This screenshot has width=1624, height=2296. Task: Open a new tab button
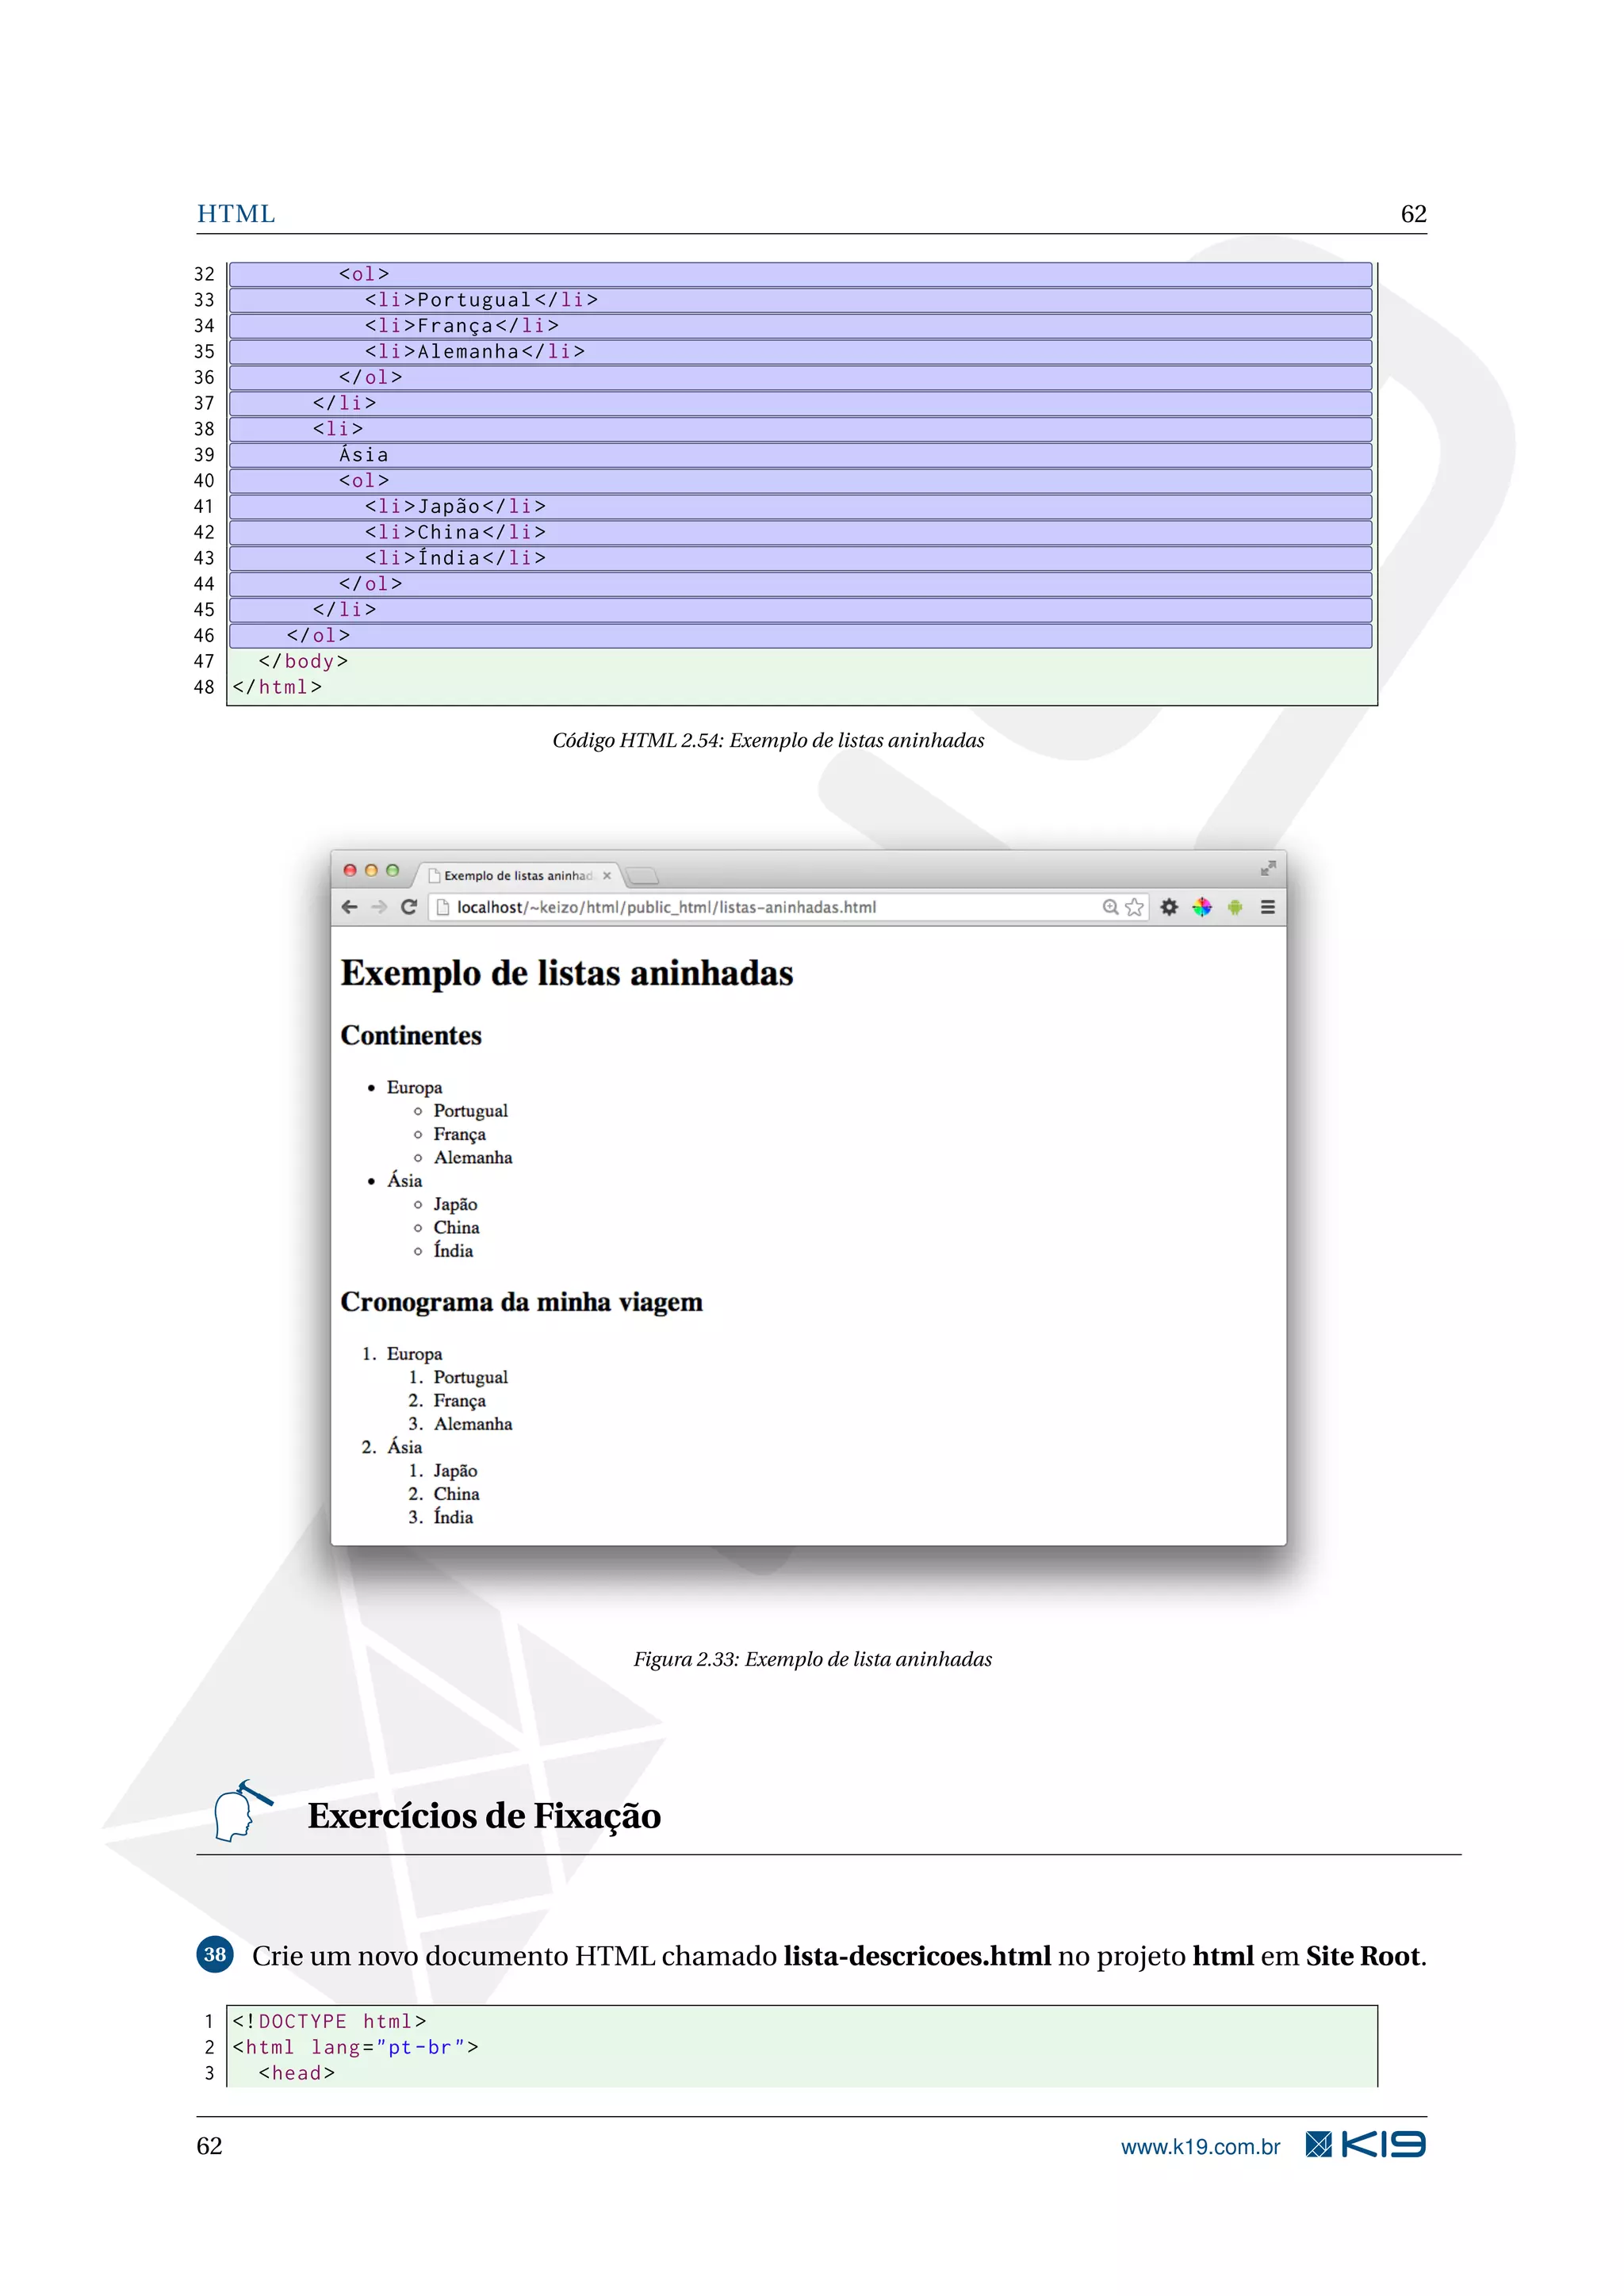click(643, 876)
